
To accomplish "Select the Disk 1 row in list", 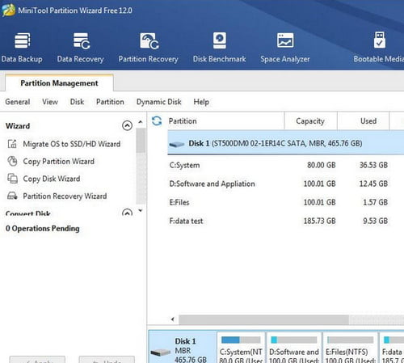I will (286, 143).
